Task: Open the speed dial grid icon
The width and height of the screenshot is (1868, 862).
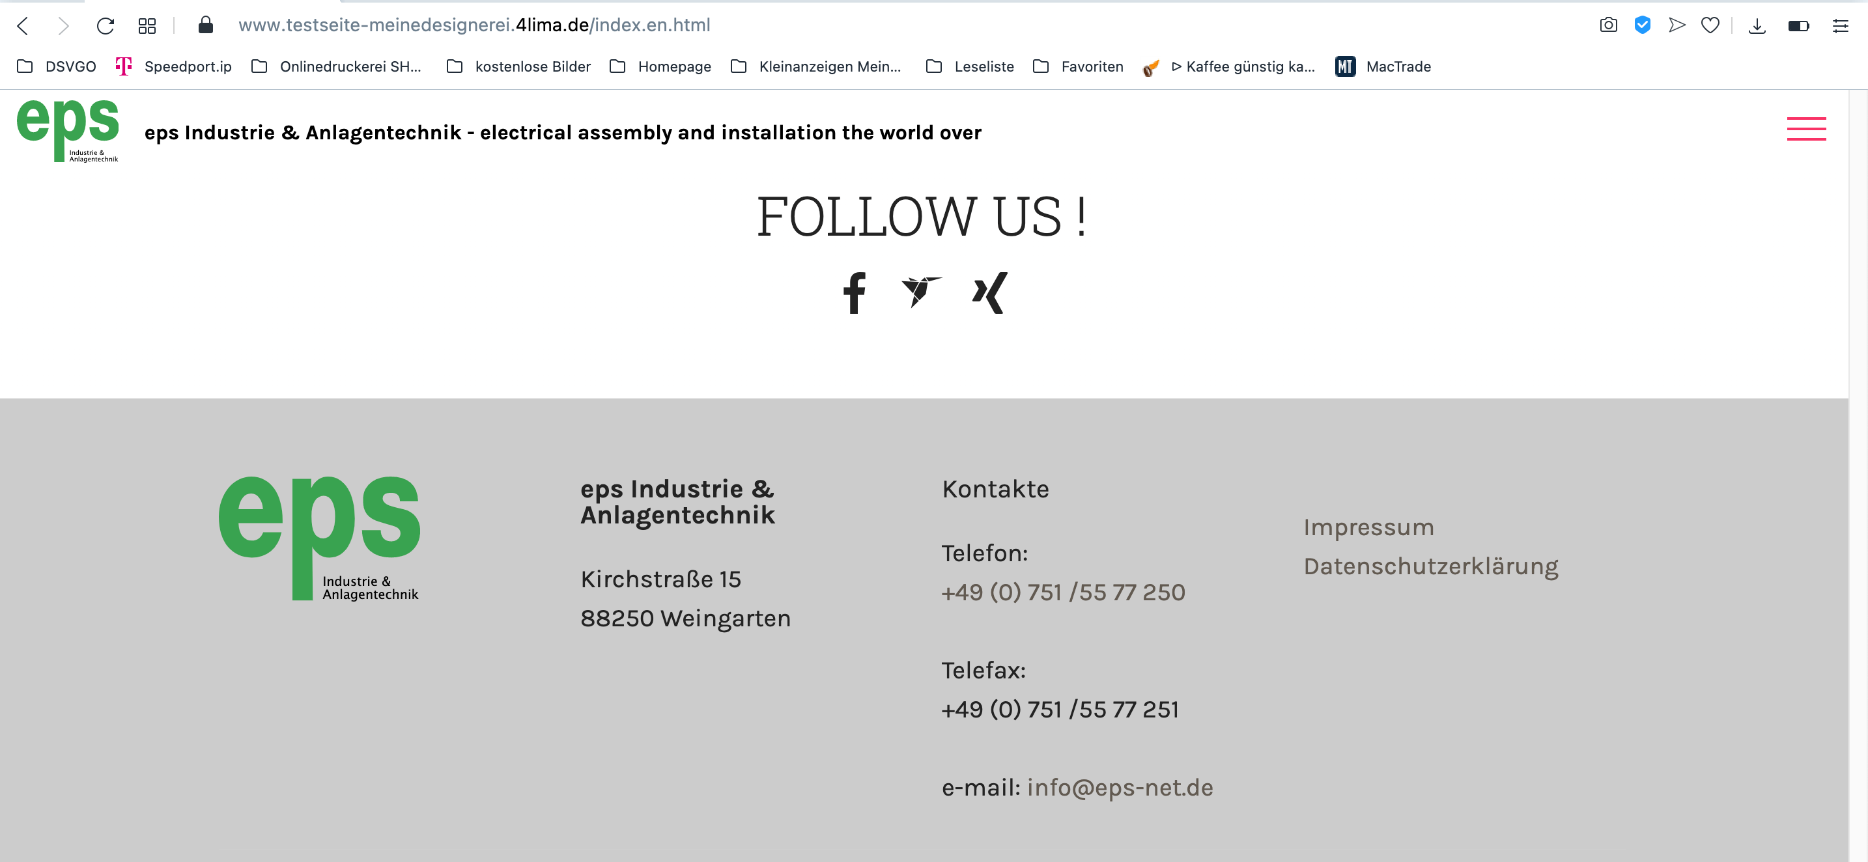Action: (147, 26)
